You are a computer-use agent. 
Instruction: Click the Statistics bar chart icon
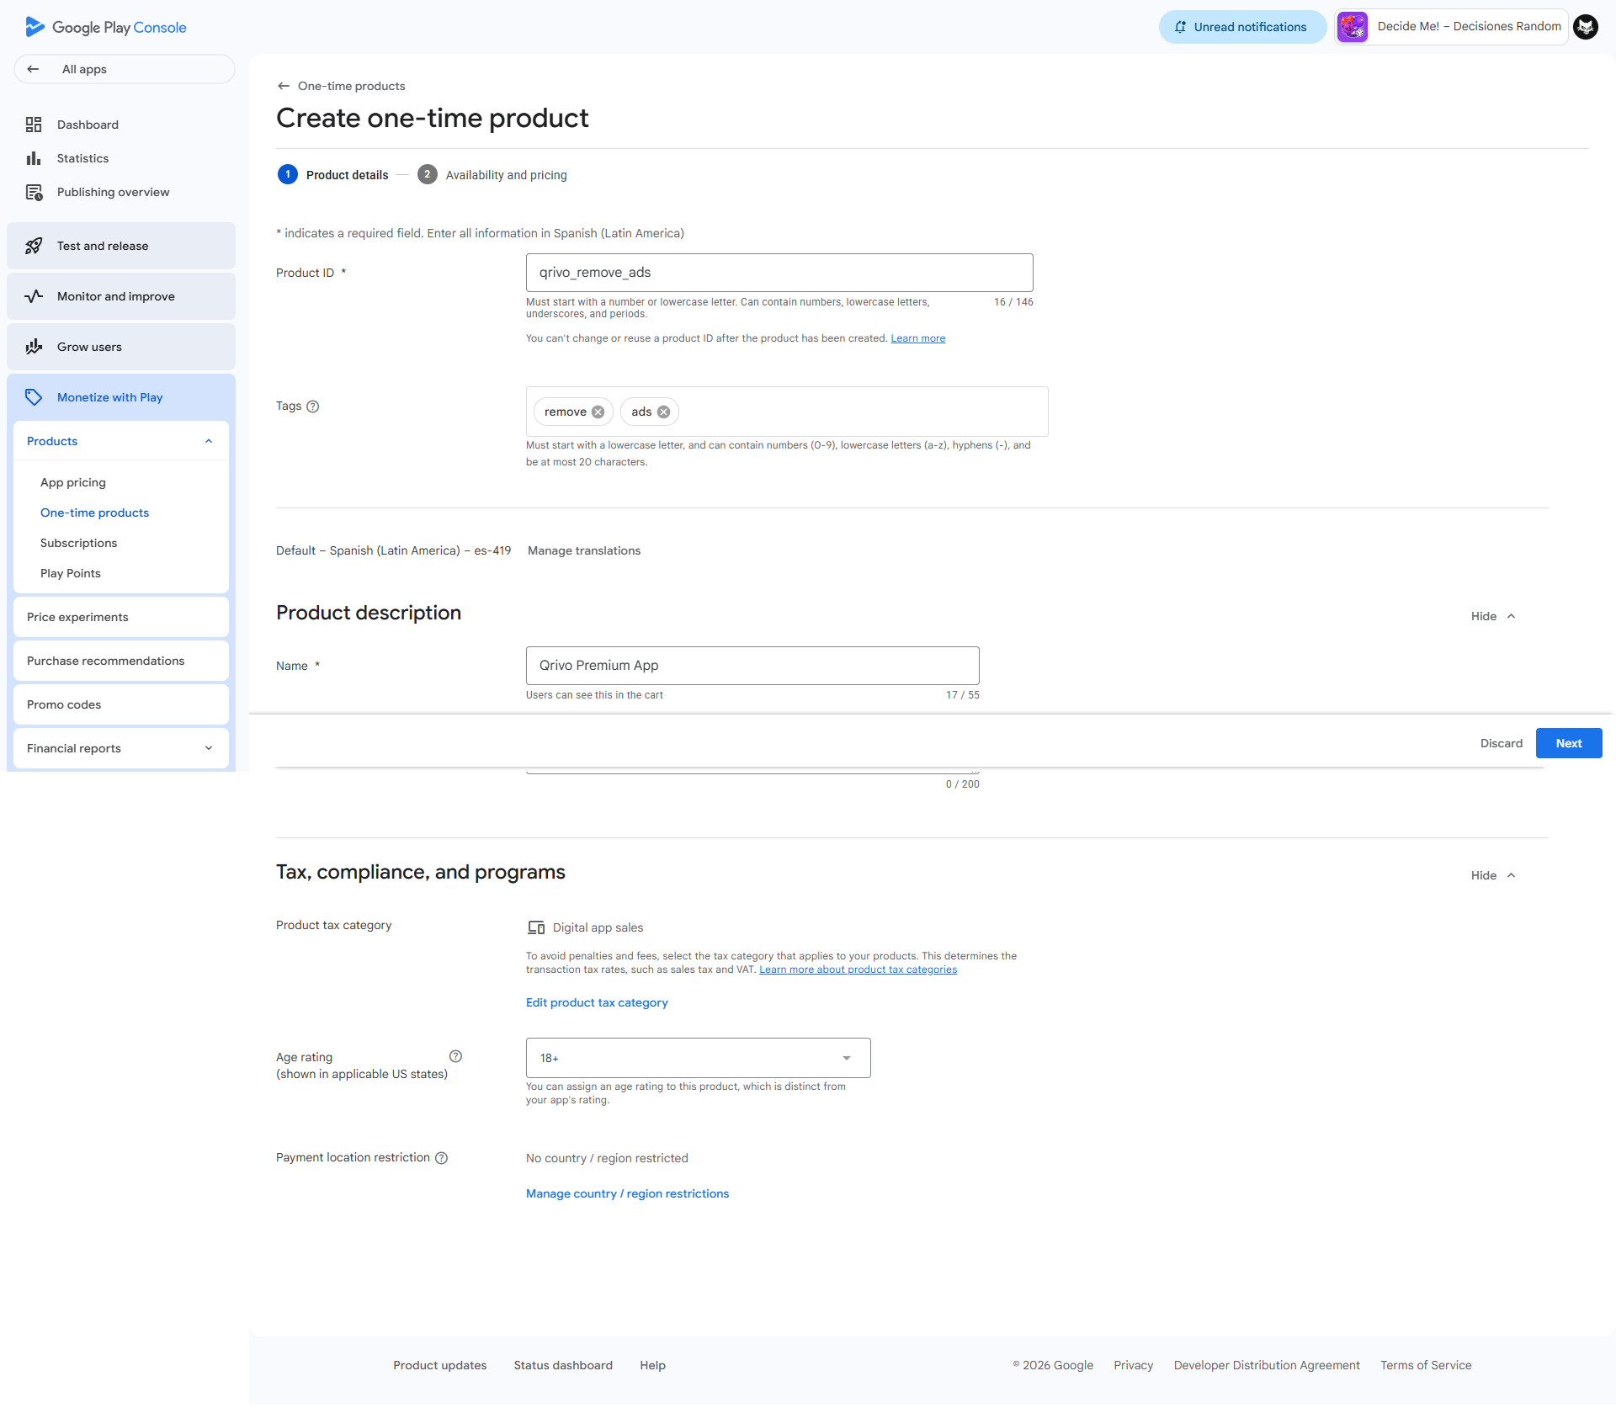tap(34, 158)
